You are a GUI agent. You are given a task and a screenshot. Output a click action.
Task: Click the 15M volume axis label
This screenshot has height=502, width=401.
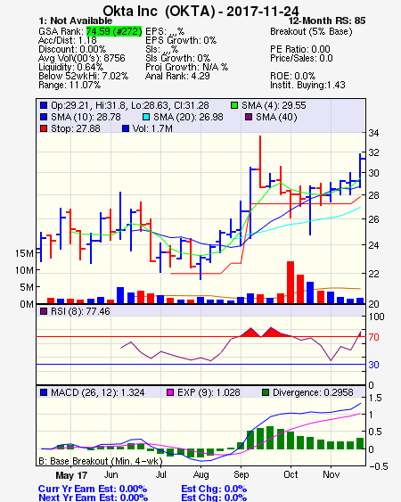pos(24,253)
